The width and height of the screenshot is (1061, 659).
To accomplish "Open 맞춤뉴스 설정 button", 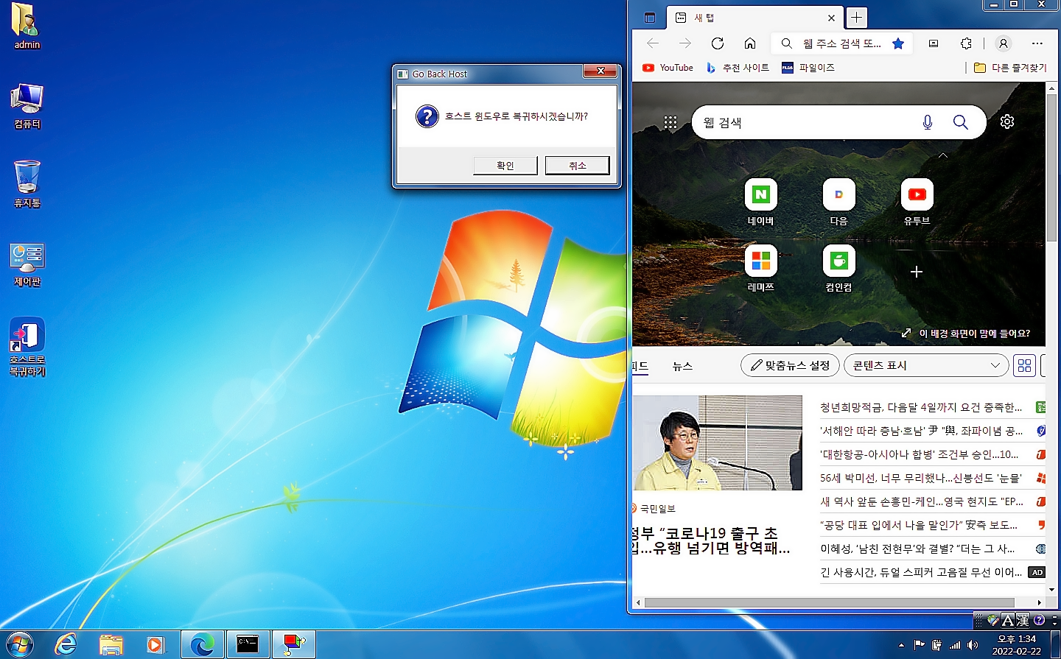I will point(790,365).
